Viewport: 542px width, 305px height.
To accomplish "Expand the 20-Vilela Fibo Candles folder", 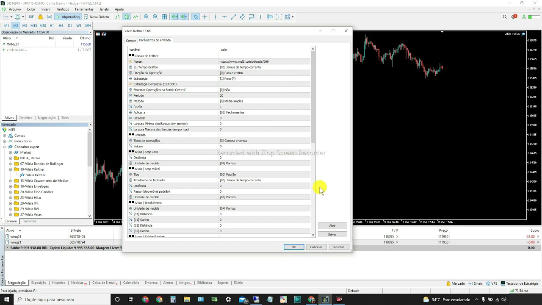I will pyautogui.click(x=11, y=192).
